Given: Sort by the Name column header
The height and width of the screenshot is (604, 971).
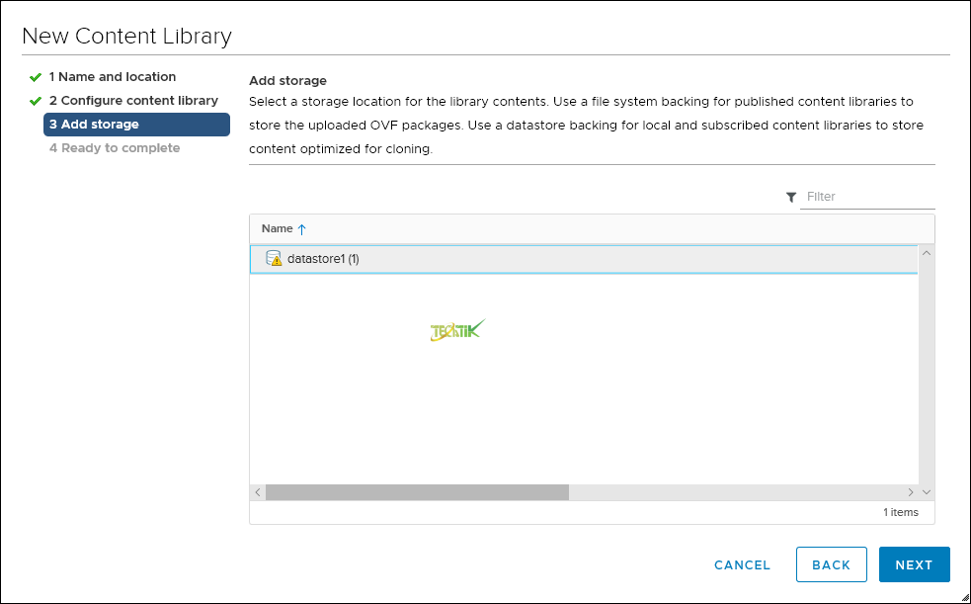Looking at the screenshot, I should pyautogui.click(x=278, y=228).
